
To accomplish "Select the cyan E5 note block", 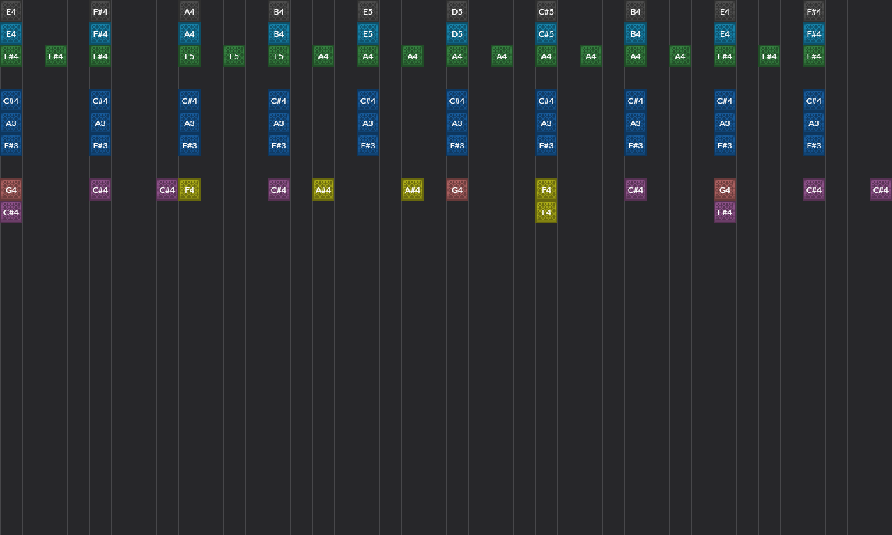I will pos(368,34).
